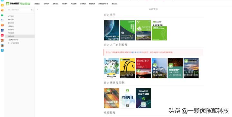The image size is (232, 117).
Task: Click the 官方博客及周刊 section heading
Action: point(114,83)
